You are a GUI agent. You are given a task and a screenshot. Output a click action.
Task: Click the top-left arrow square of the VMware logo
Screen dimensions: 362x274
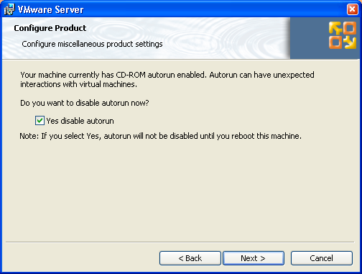(x=335, y=28)
